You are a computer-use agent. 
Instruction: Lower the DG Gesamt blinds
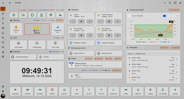coord(118,35)
